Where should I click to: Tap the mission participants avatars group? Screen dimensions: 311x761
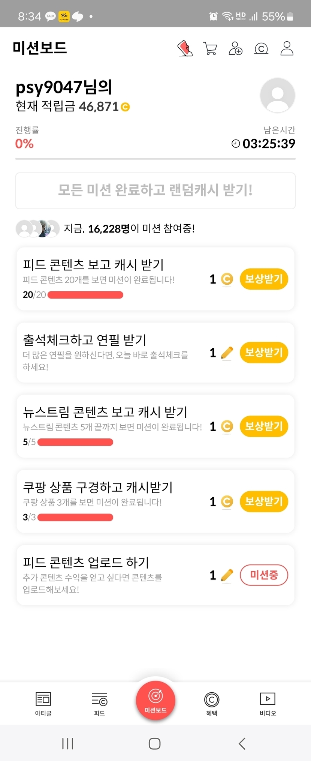(x=37, y=228)
